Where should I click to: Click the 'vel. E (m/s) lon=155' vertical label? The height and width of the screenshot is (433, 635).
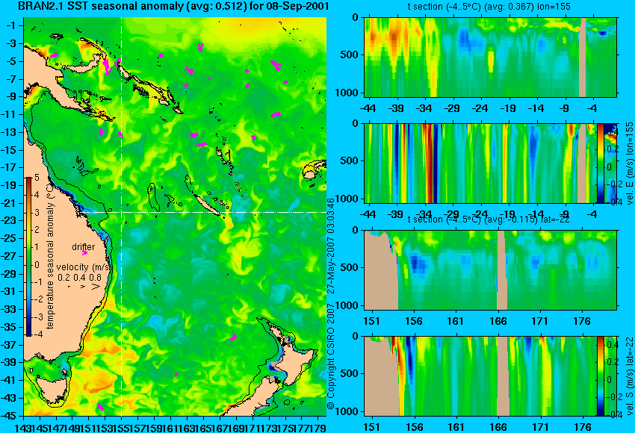click(629, 163)
